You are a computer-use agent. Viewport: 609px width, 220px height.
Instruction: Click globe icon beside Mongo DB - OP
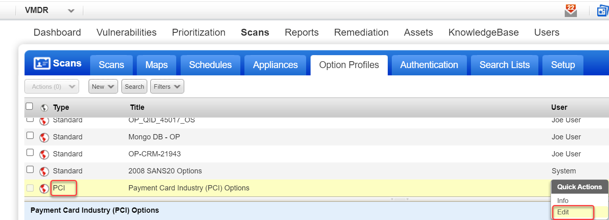pyautogui.click(x=44, y=137)
